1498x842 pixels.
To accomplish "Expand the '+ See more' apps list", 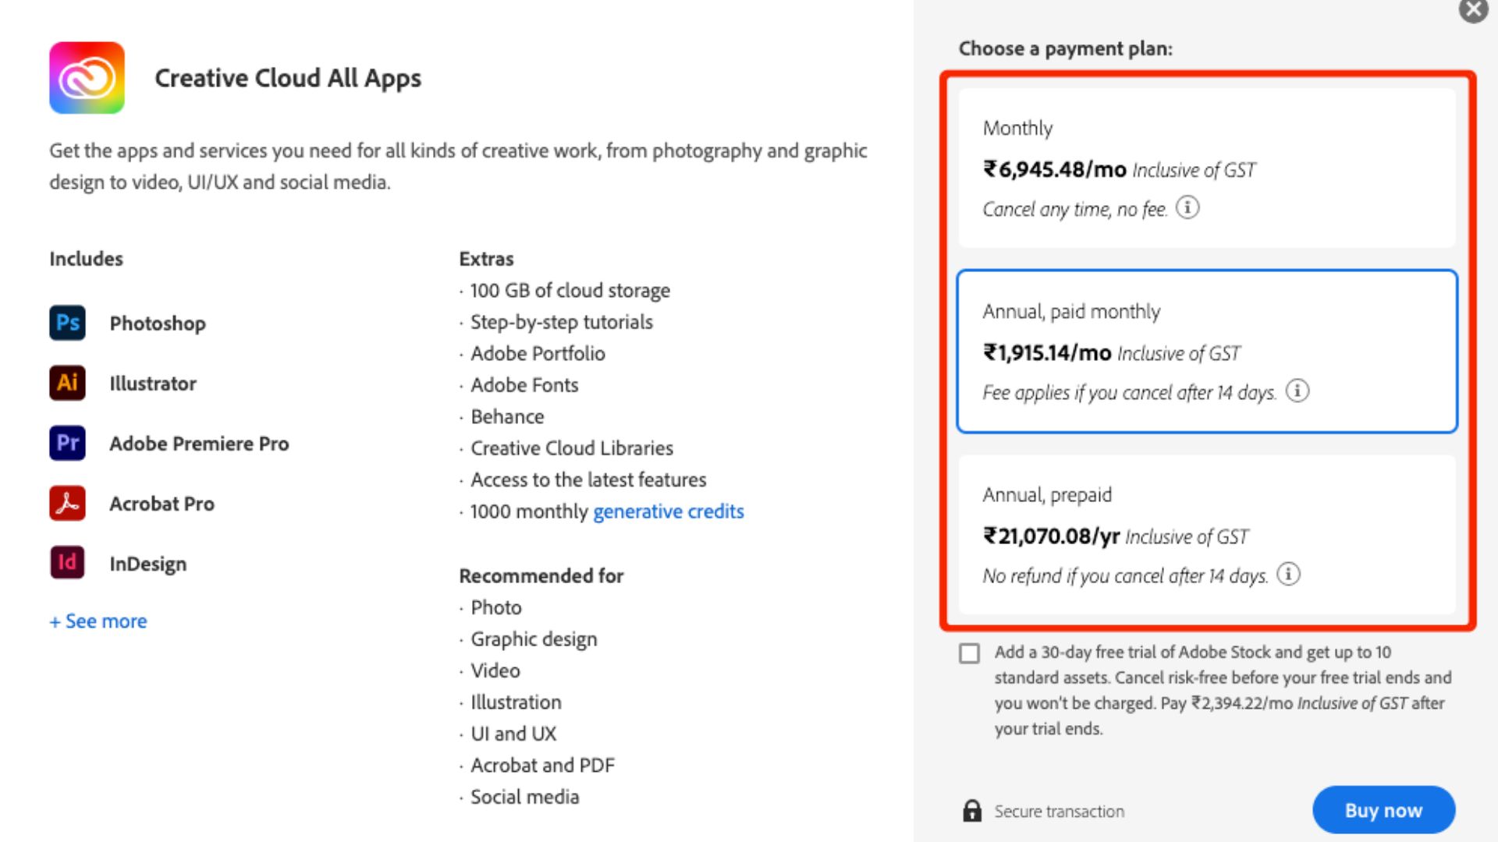I will pos(98,621).
